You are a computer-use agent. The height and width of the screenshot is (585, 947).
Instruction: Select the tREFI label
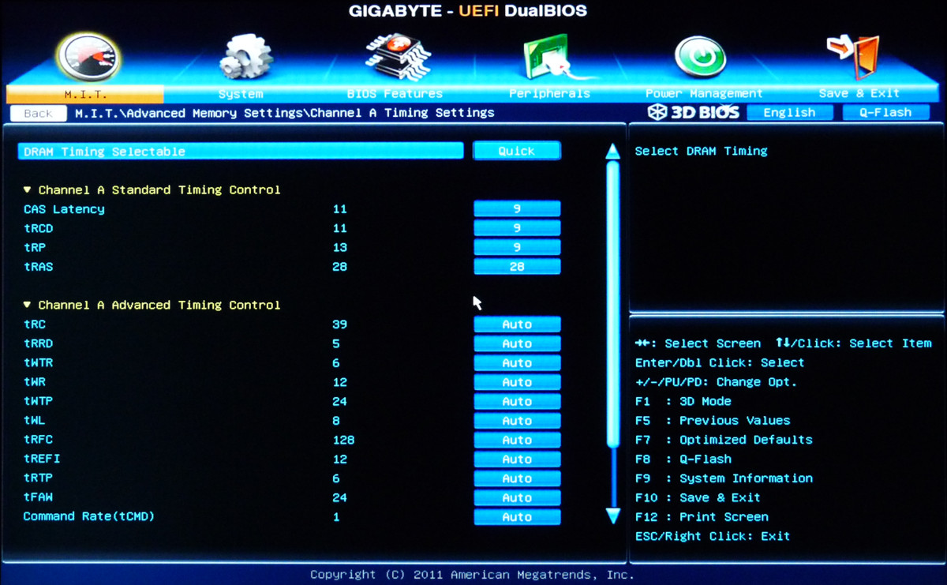(42, 459)
